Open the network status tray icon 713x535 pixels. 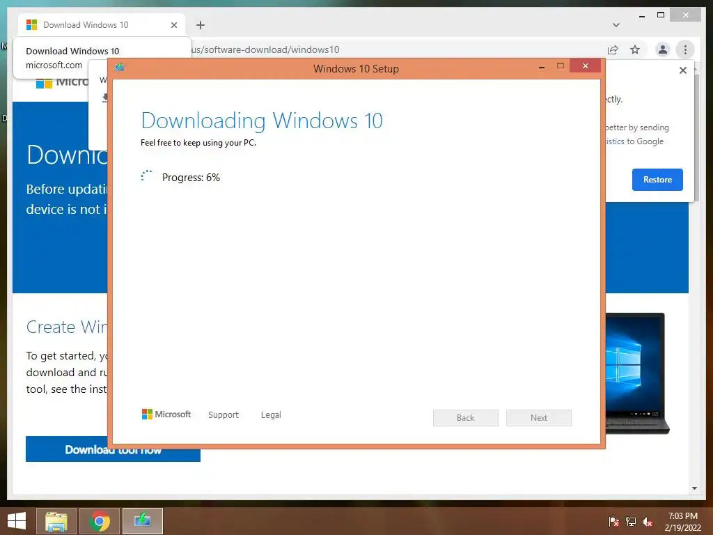coord(631,522)
